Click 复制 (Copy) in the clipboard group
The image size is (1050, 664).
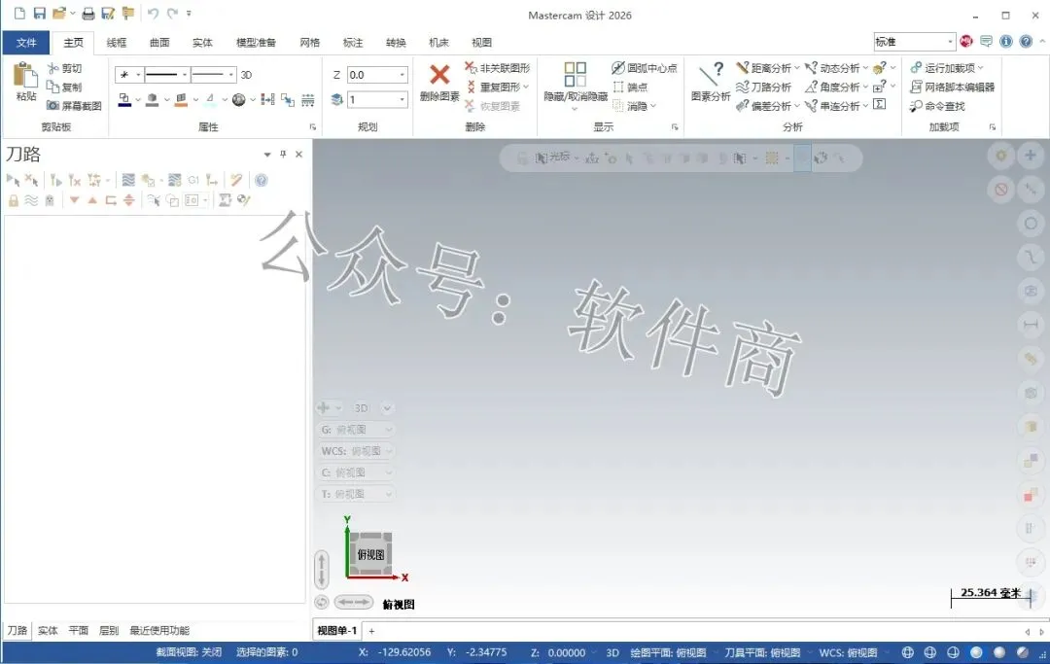coord(65,87)
